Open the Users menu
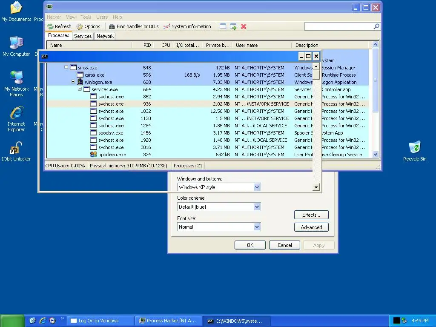Image resolution: width=436 pixels, height=327 pixels. click(x=102, y=17)
